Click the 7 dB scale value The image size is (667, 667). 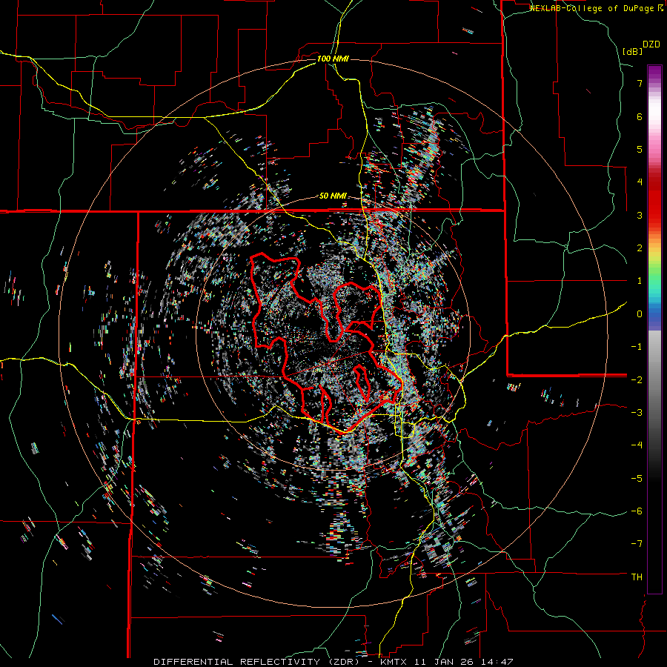[640, 83]
